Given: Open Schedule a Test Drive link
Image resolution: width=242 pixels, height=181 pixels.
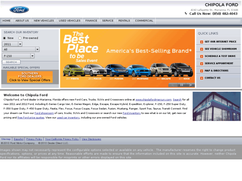Looking at the screenshot, I should tap(220, 56).
